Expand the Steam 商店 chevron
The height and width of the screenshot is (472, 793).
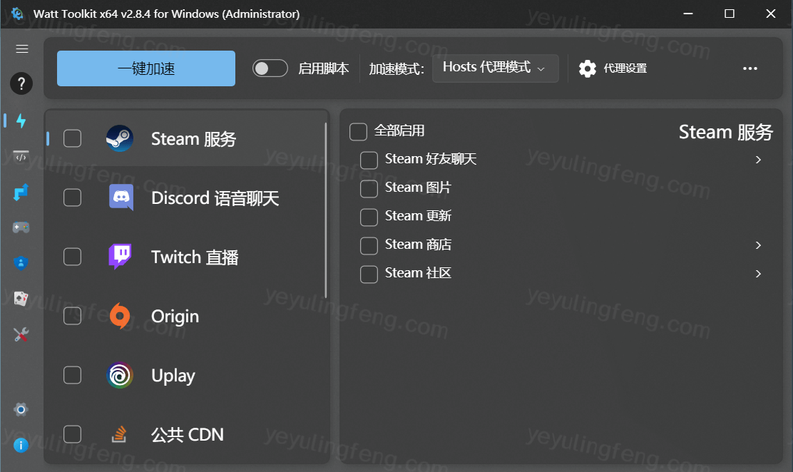coord(758,245)
